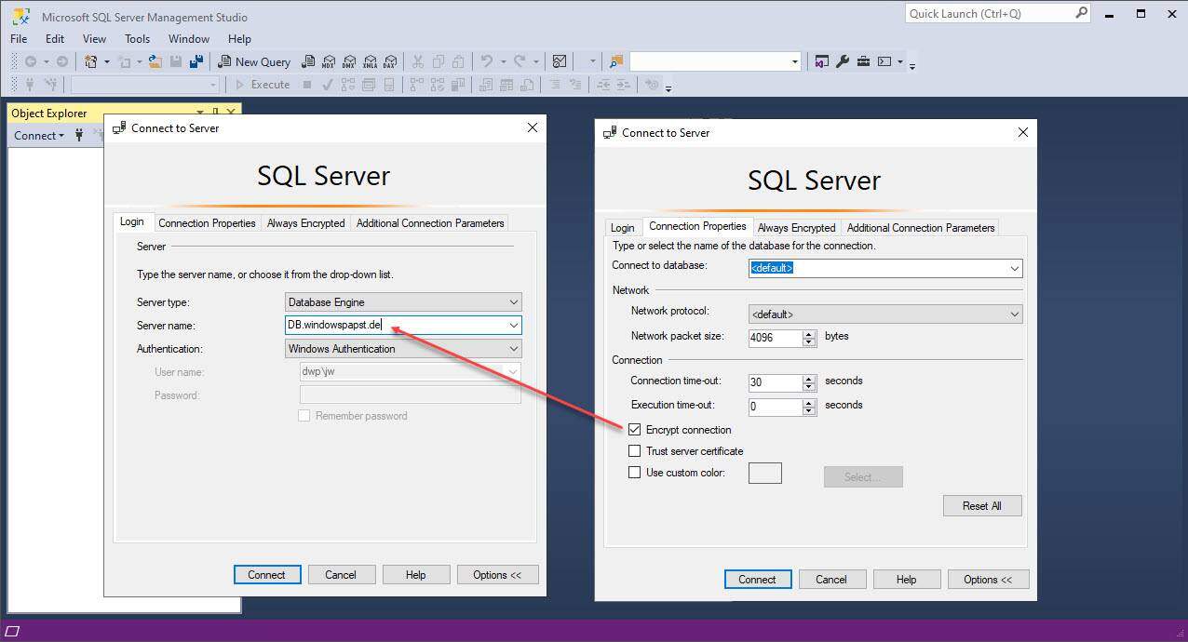This screenshot has height=642, width=1188.
Task: Click the Server name input field
Action: (x=396, y=326)
